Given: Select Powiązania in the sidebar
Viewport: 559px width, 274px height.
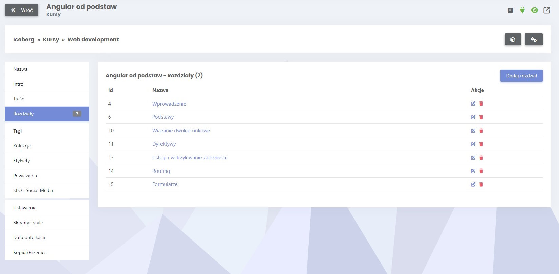Looking at the screenshot, I should (x=47, y=176).
